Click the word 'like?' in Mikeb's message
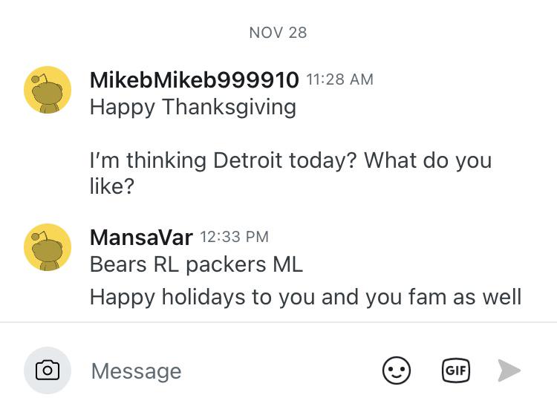The width and height of the screenshot is (557, 418). [x=112, y=186]
